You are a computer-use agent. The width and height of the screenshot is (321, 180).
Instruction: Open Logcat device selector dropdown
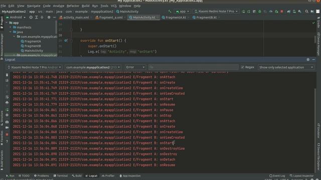34,67
